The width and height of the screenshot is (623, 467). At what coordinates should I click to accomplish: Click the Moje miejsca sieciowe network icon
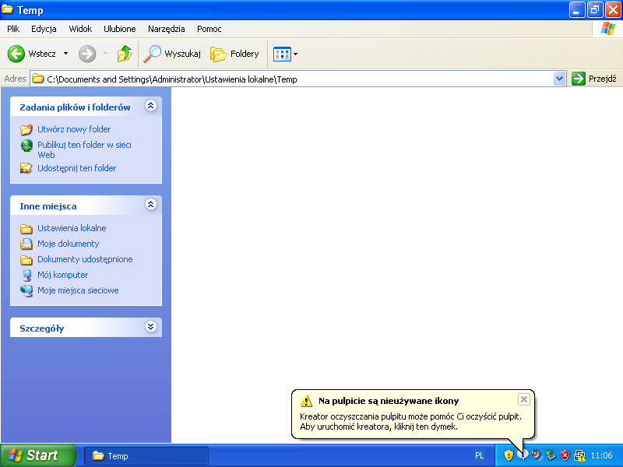26,290
